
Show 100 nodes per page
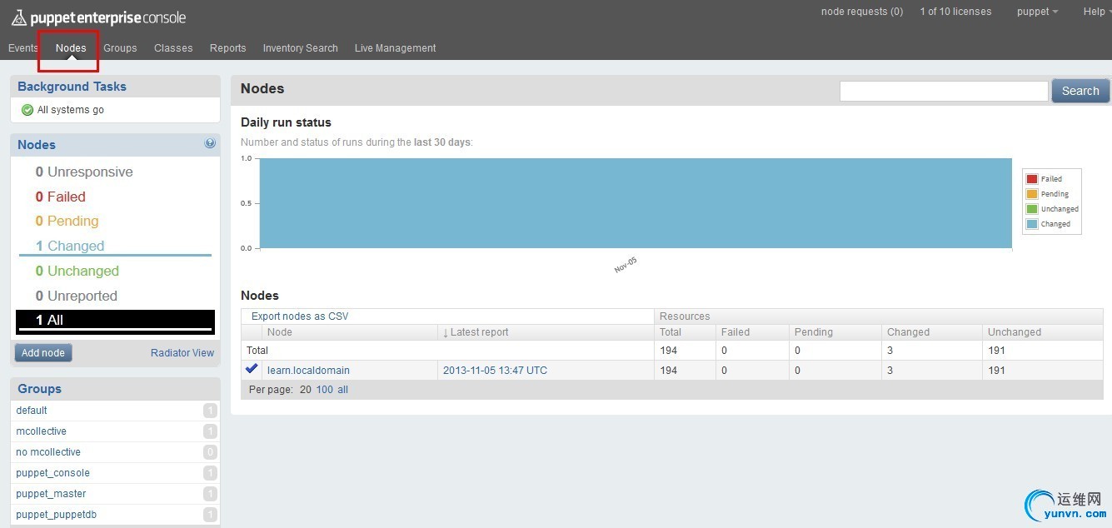point(324,390)
